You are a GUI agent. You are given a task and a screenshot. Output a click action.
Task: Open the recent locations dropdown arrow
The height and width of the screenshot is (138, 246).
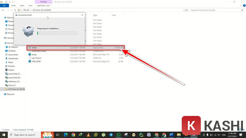tap(12, 10)
